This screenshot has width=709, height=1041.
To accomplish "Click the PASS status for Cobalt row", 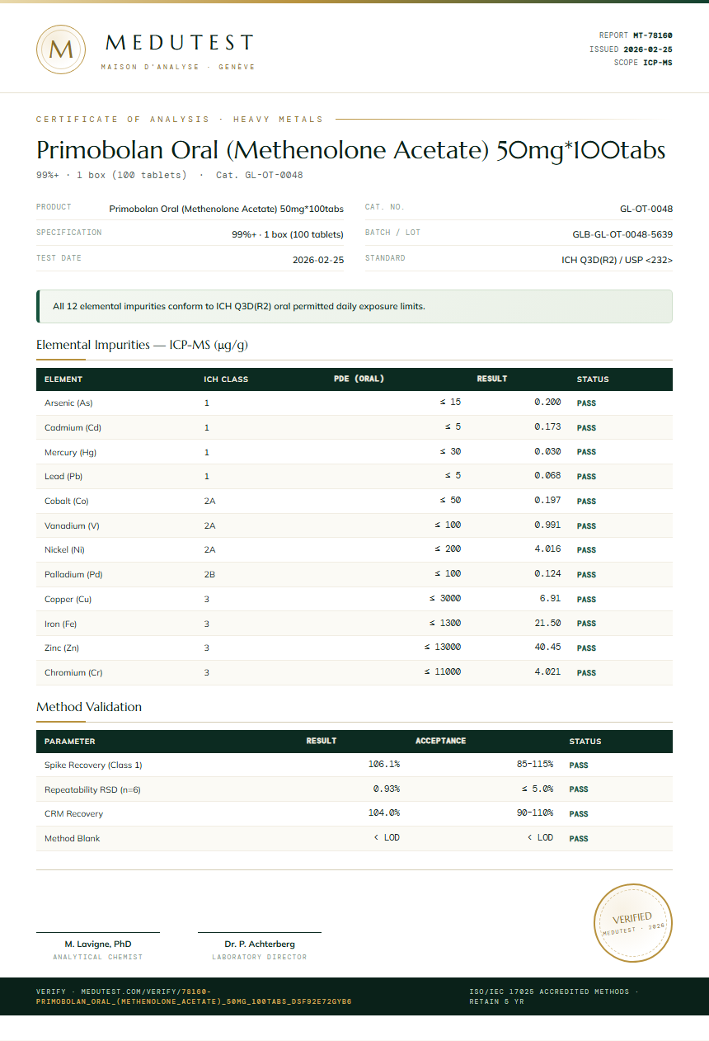I will pyautogui.click(x=586, y=502).
